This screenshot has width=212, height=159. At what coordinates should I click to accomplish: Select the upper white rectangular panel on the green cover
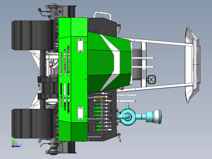(x=80, y=46)
